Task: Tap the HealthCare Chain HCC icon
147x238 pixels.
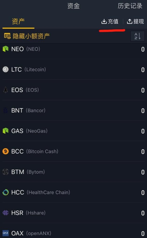Action: click(x=5, y=192)
